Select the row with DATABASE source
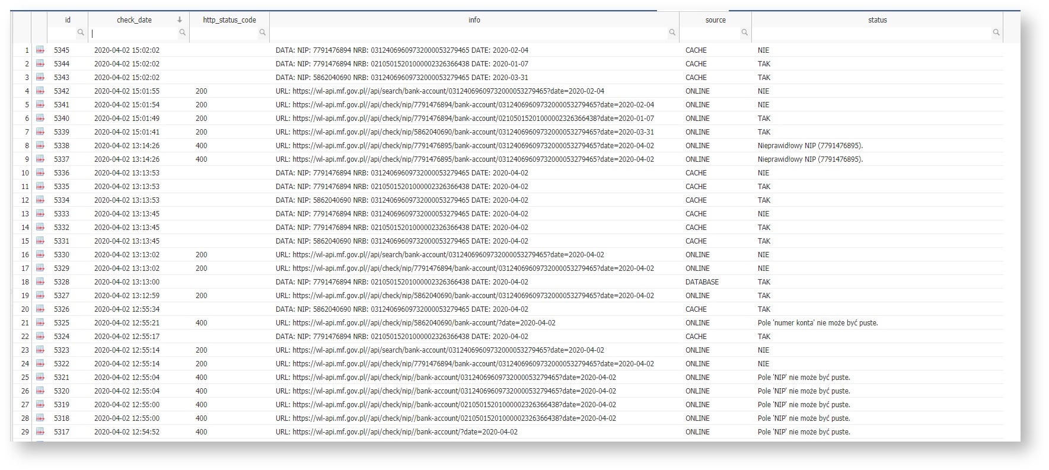 pos(702,282)
